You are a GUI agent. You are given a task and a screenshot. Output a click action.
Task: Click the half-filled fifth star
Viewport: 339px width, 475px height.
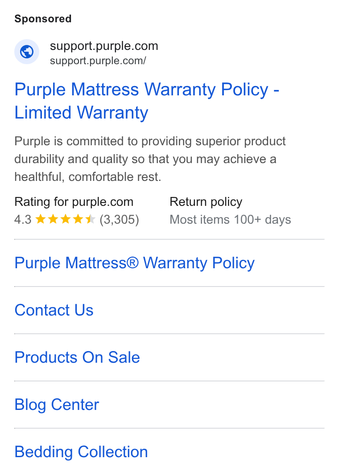pos(91,219)
